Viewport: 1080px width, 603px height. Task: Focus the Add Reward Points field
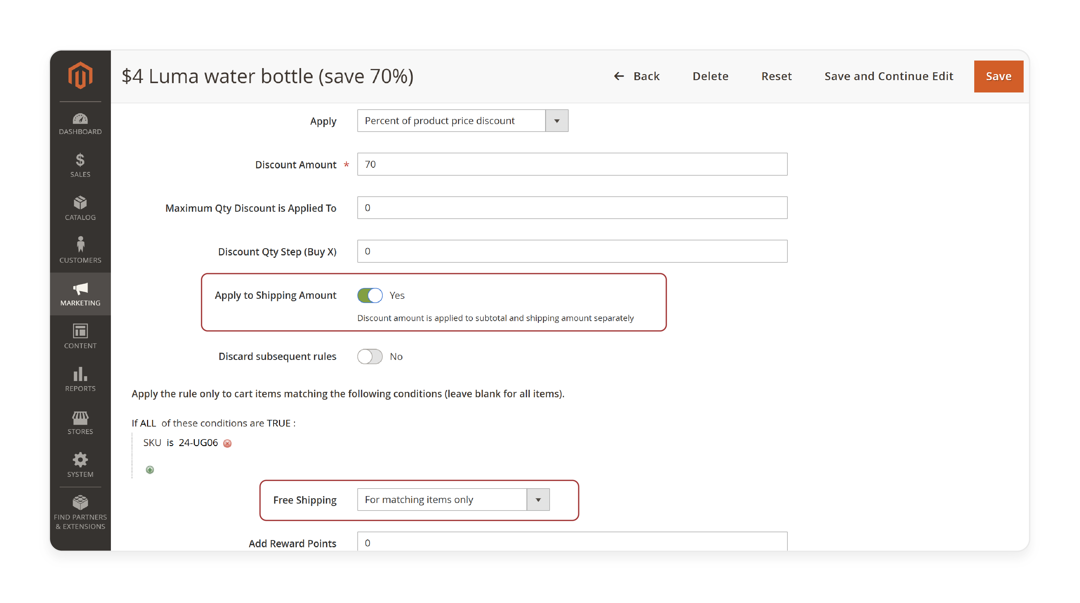point(572,541)
